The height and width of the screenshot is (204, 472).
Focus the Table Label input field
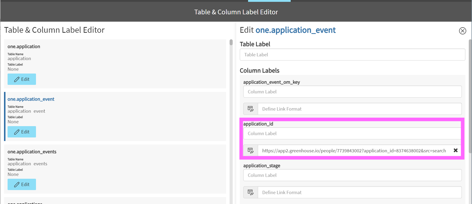352,55
